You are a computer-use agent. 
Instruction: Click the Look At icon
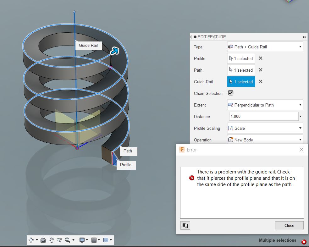point(43,240)
